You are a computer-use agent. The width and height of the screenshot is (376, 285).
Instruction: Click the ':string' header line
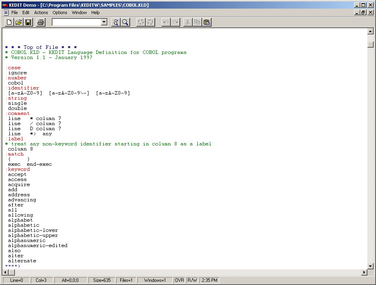coord(16,99)
